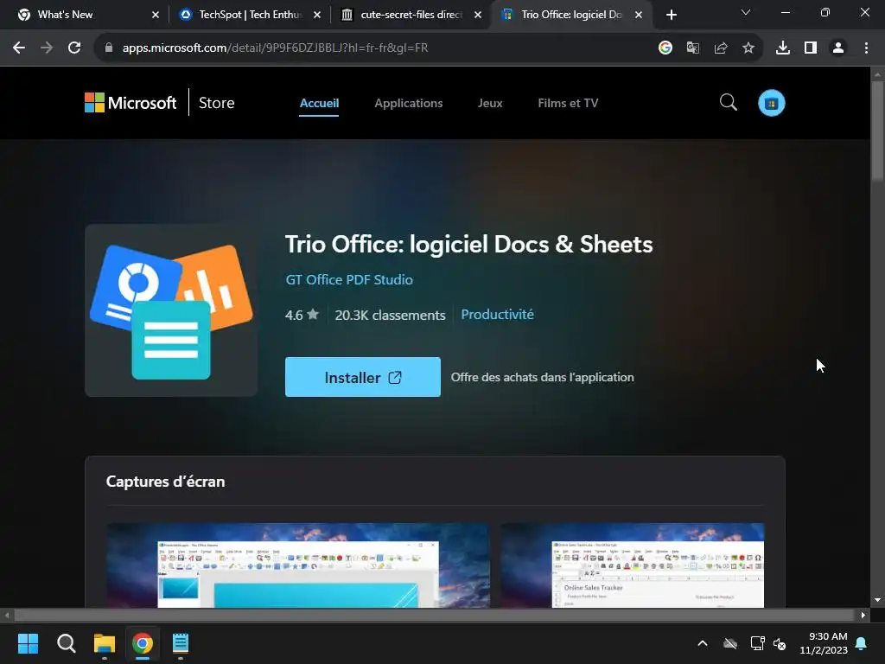This screenshot has height=664, width=885.
Task: Open a new browser tab
Action: click(x=671, y=15)
